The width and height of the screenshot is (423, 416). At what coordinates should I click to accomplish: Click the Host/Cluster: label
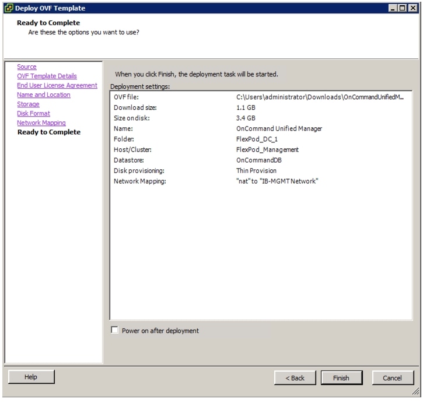(132, 150)
